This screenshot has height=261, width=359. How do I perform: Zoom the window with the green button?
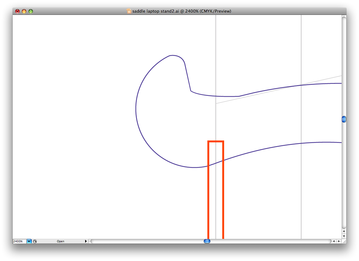31,11
